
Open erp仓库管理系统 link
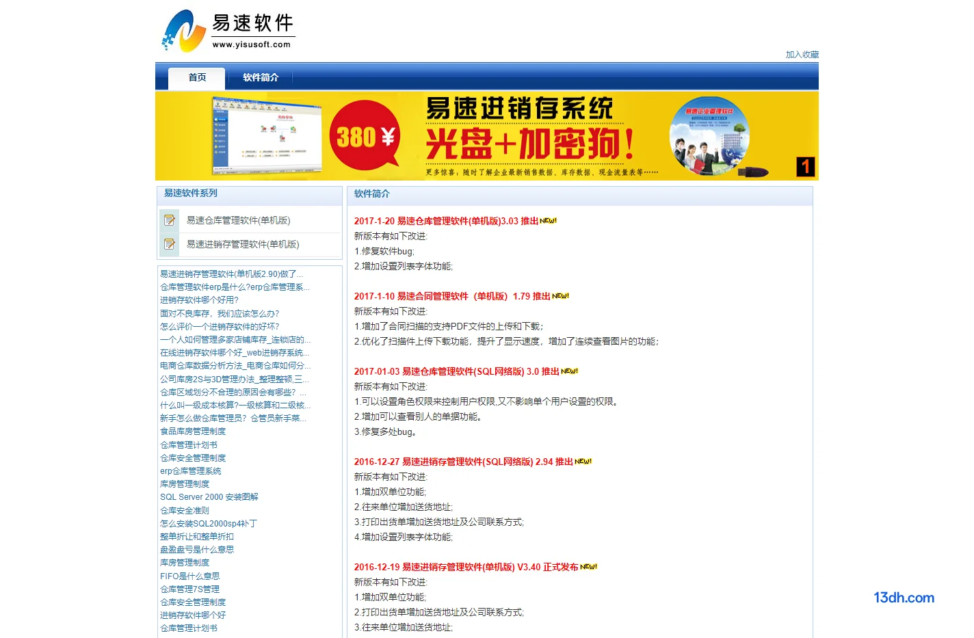tap(191, 471)
